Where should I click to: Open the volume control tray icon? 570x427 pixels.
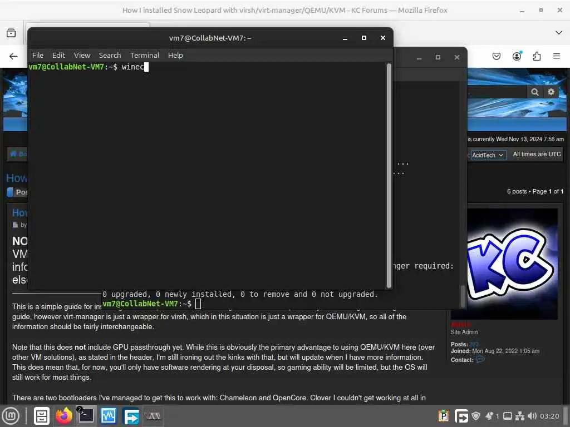(x=532, y=416)
